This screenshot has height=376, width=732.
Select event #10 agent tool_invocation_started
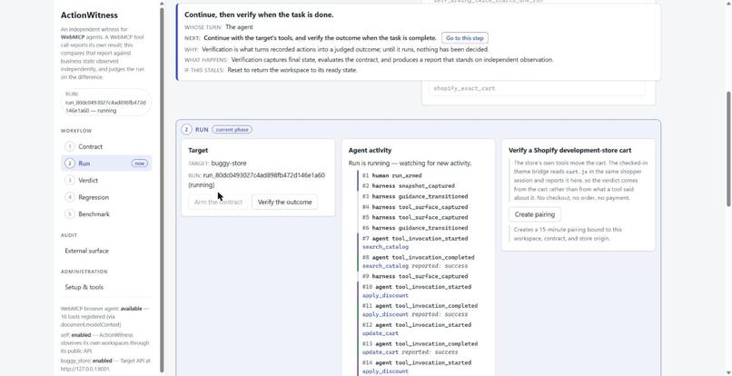(x=417, y=287)
